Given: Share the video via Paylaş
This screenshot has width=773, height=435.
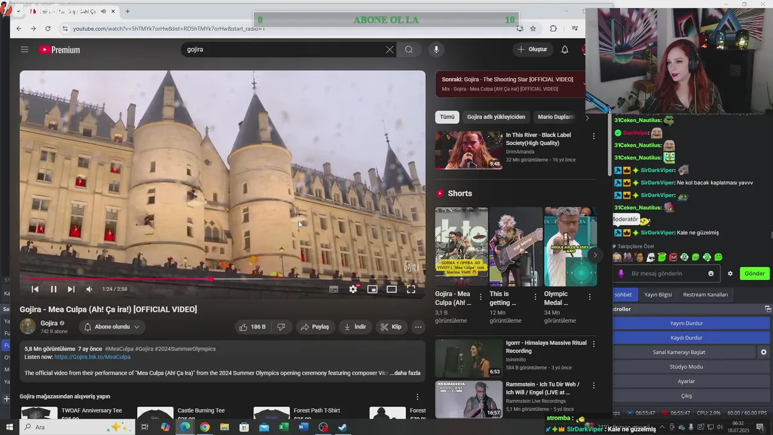Looking at the screenshot, I should [x=315, y=327].
